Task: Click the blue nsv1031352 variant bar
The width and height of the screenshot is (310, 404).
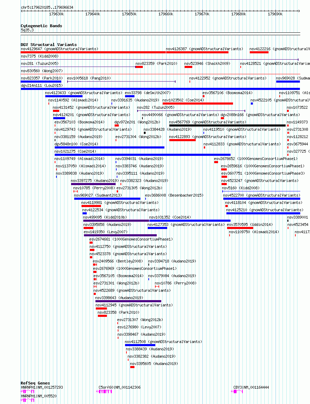Action: point(190,221)
